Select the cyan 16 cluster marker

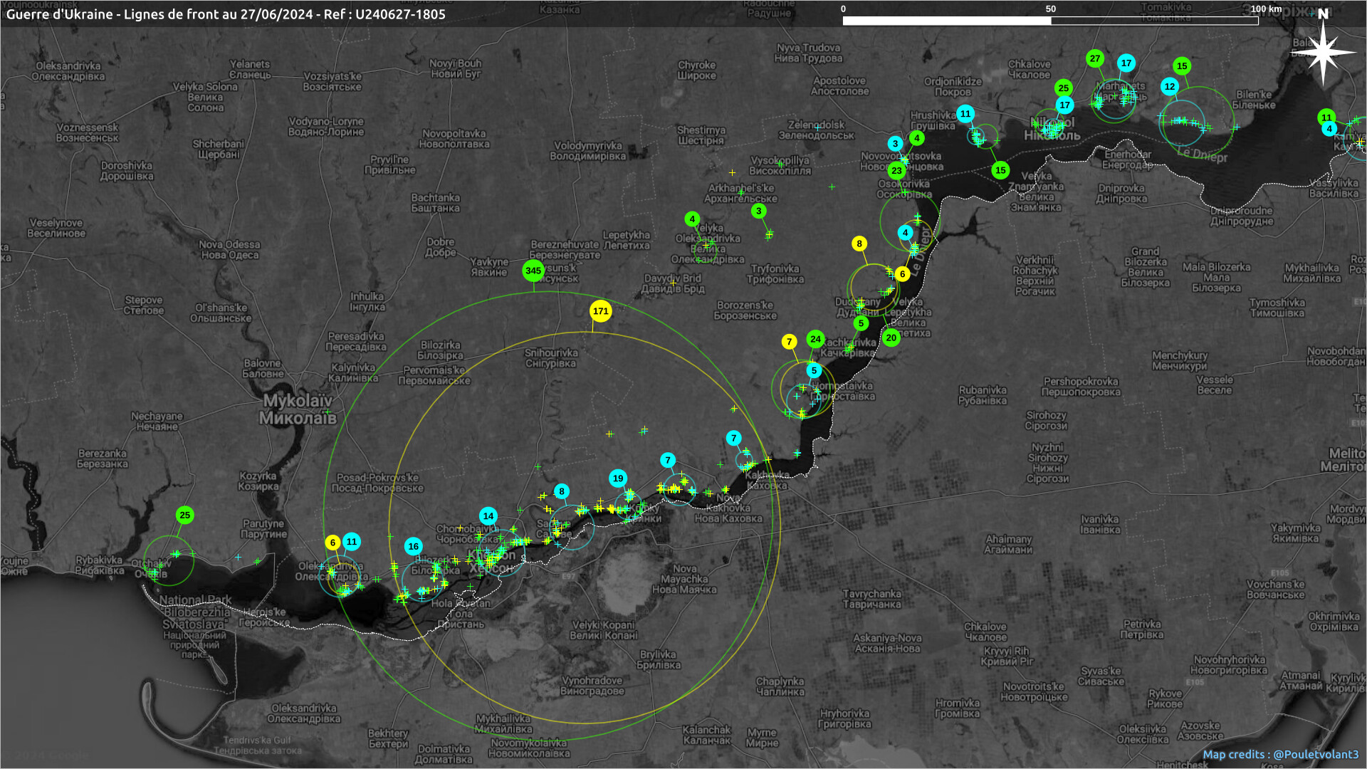pos(413,547)
